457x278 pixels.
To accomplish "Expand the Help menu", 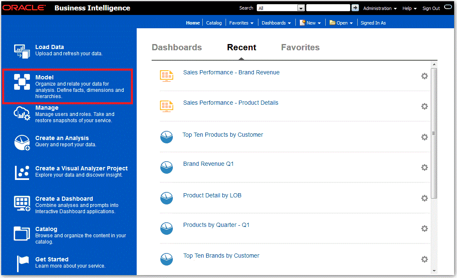I will (410, 8).
